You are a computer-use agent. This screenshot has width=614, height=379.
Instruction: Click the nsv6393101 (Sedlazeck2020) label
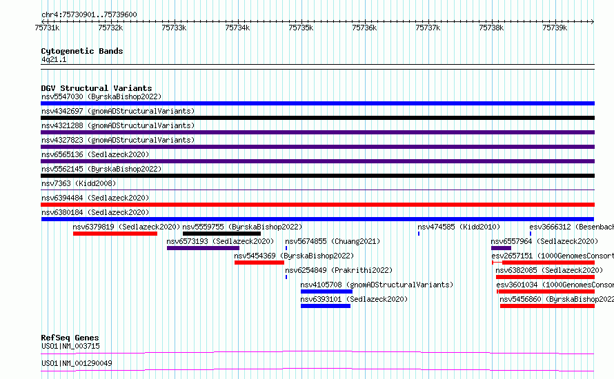[x=354, y=299]
